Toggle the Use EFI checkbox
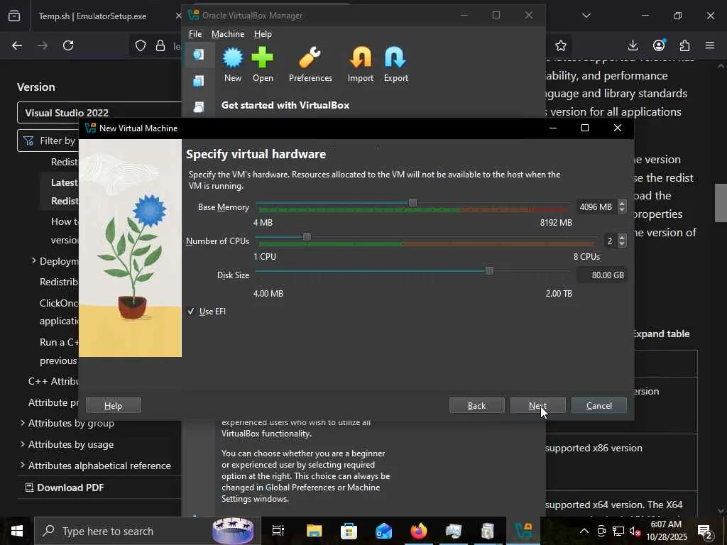This screenshot has width=727, height=545. (190, 312)
